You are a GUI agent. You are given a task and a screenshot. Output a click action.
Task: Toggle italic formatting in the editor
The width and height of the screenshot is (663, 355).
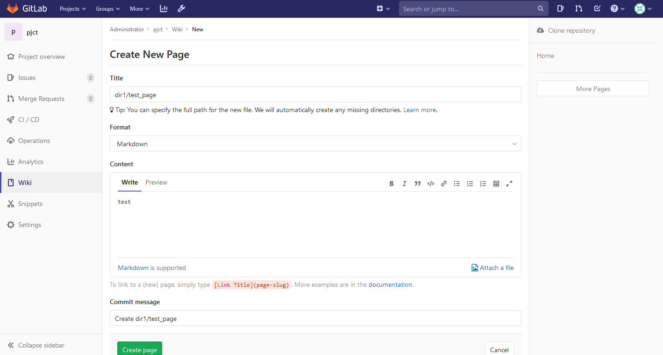(x=405, y=184)
